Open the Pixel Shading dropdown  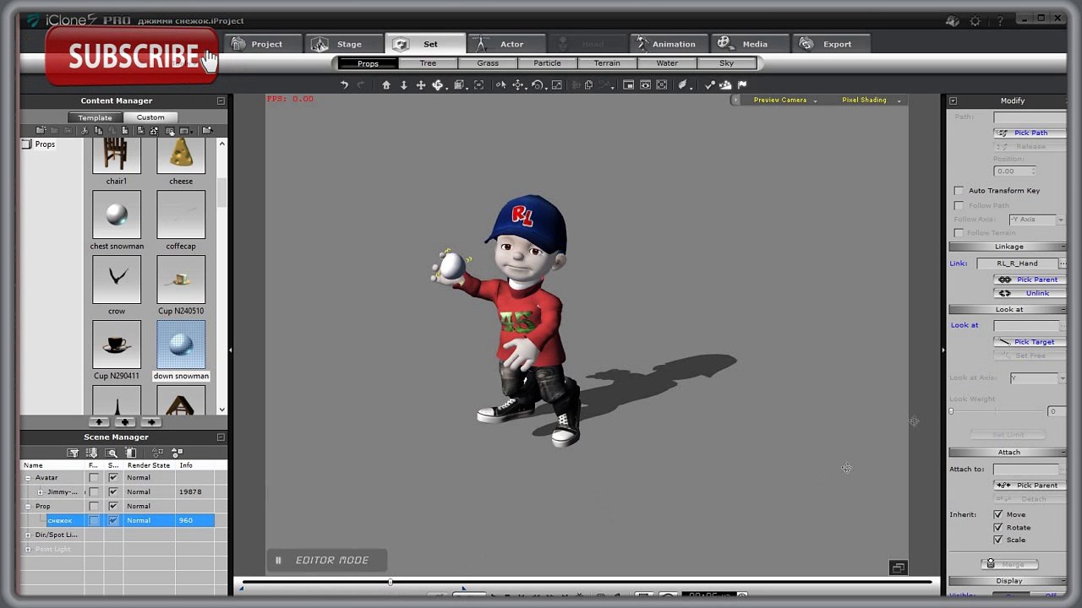871,100
